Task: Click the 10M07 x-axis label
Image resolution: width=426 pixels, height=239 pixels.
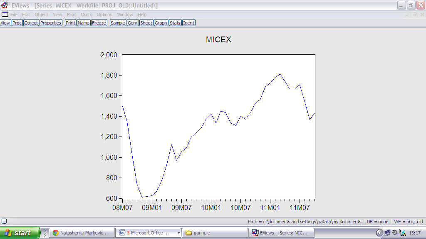Action: (x=241, y=208)
